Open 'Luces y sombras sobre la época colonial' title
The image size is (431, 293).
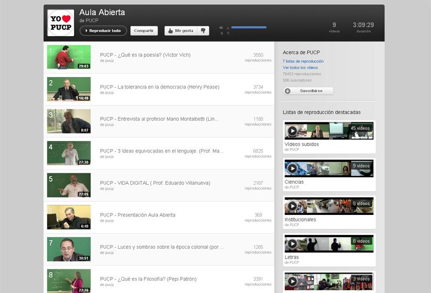click(x=162, y=247)
